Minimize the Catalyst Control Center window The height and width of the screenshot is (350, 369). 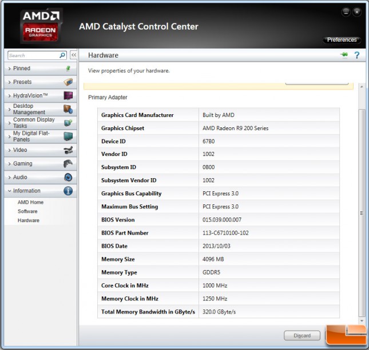[x=346, y=12]
